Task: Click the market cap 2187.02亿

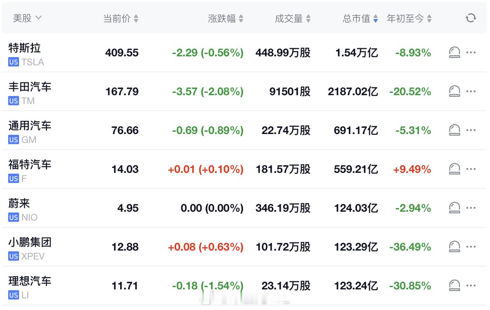Action: point(353,92)
